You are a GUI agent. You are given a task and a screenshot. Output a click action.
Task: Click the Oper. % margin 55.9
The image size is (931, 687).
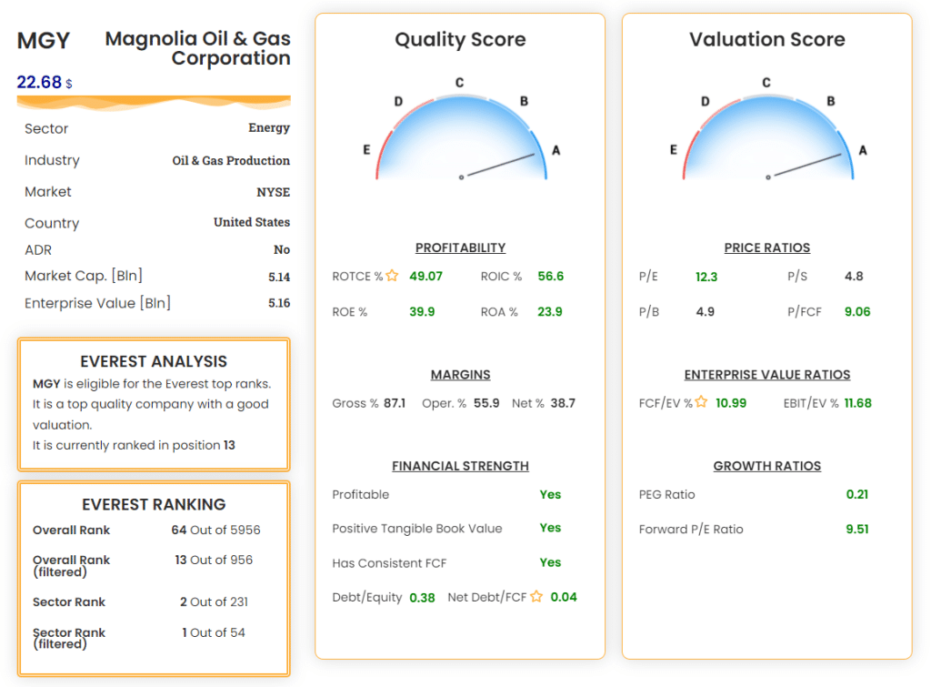point(486,403)
